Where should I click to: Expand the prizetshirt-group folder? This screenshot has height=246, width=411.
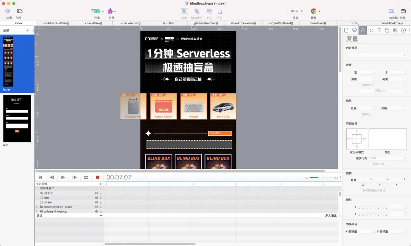(x=37, y=211)
